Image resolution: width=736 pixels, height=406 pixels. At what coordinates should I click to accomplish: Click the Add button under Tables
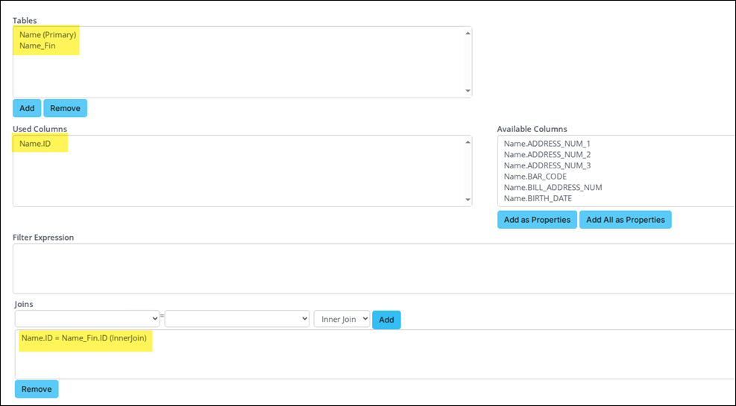tap(27, 108)
